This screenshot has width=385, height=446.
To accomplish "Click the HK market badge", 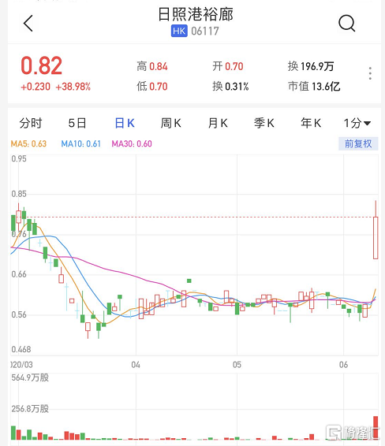I will point(179,31).
